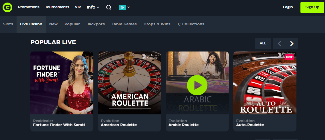Open the Collections tab with sparkle icon
This screenshot has width=325, height=140.
(191, 24)
